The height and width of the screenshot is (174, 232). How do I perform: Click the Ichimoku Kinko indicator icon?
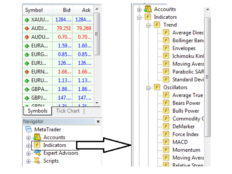pos(166,56)
